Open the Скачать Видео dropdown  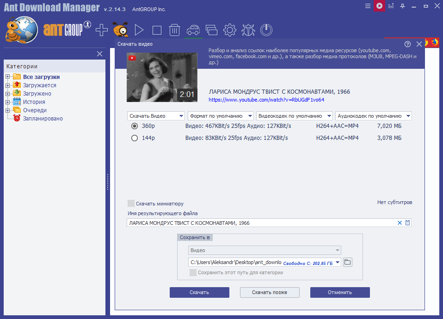(156, 116)
